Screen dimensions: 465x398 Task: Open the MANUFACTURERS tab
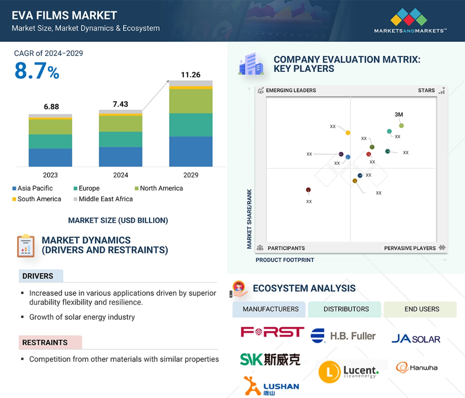tap(269, 309)
